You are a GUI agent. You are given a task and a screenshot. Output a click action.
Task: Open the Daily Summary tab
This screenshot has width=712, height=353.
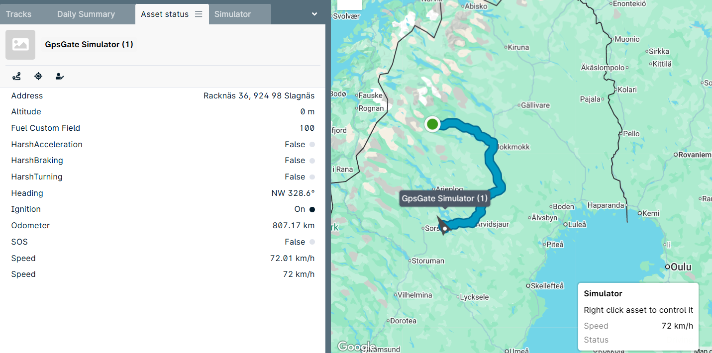[86, 14]
